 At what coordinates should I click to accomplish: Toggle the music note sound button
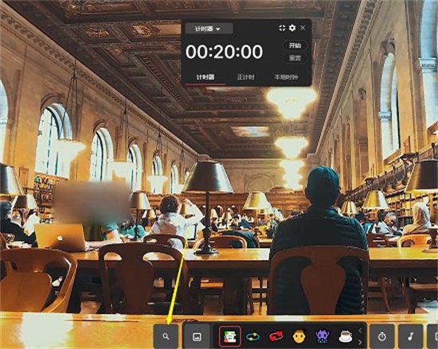(410, 336)
